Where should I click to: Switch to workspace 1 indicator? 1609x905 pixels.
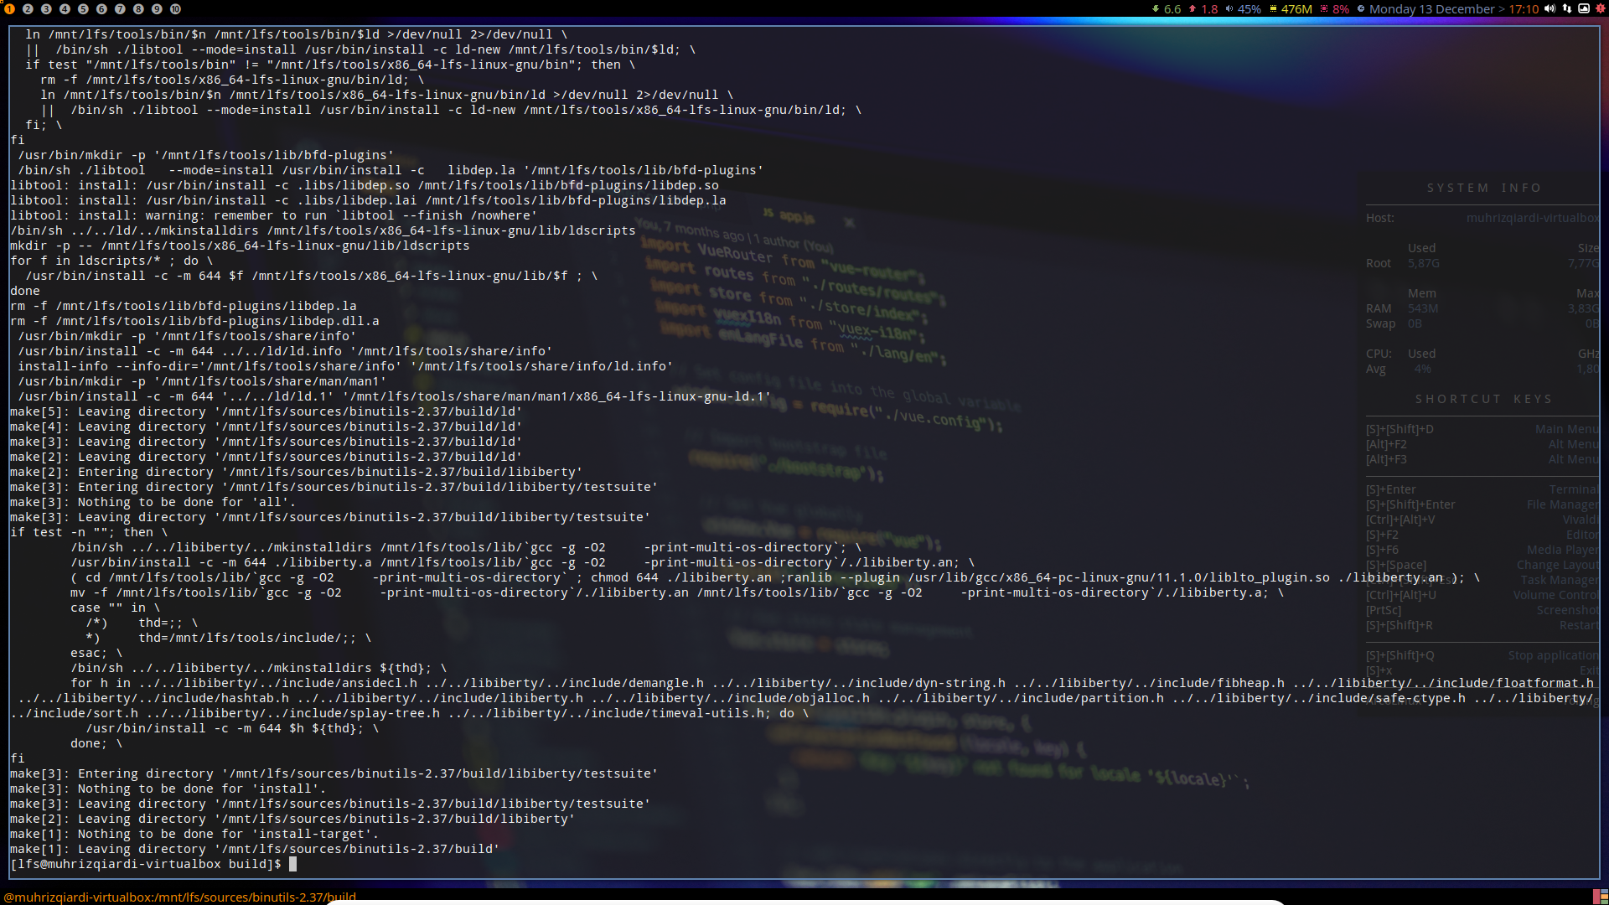pos(9,9)
